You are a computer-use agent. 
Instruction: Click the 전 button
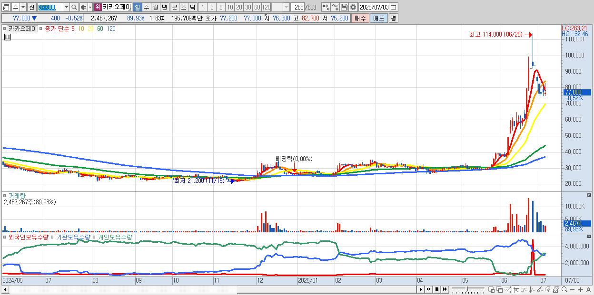(x=31, y=7)
